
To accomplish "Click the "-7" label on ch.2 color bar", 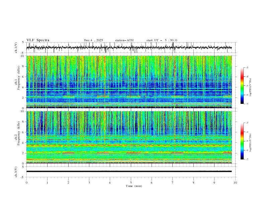I will [x=247, y=159].
